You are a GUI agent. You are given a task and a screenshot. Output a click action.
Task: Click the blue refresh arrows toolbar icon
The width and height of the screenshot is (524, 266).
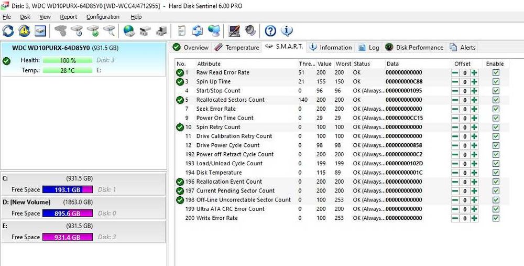(x=8, y=31)
